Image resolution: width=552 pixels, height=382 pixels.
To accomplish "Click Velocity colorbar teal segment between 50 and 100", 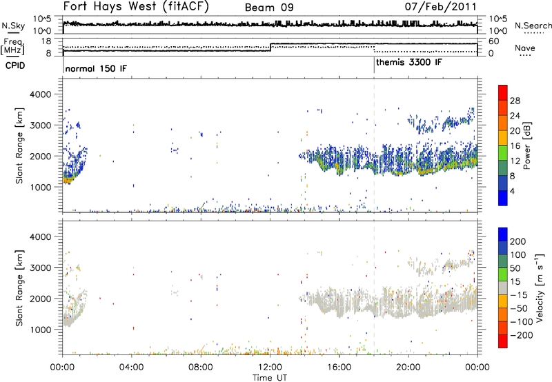I will pyautogui.click(x=503, y=261).
